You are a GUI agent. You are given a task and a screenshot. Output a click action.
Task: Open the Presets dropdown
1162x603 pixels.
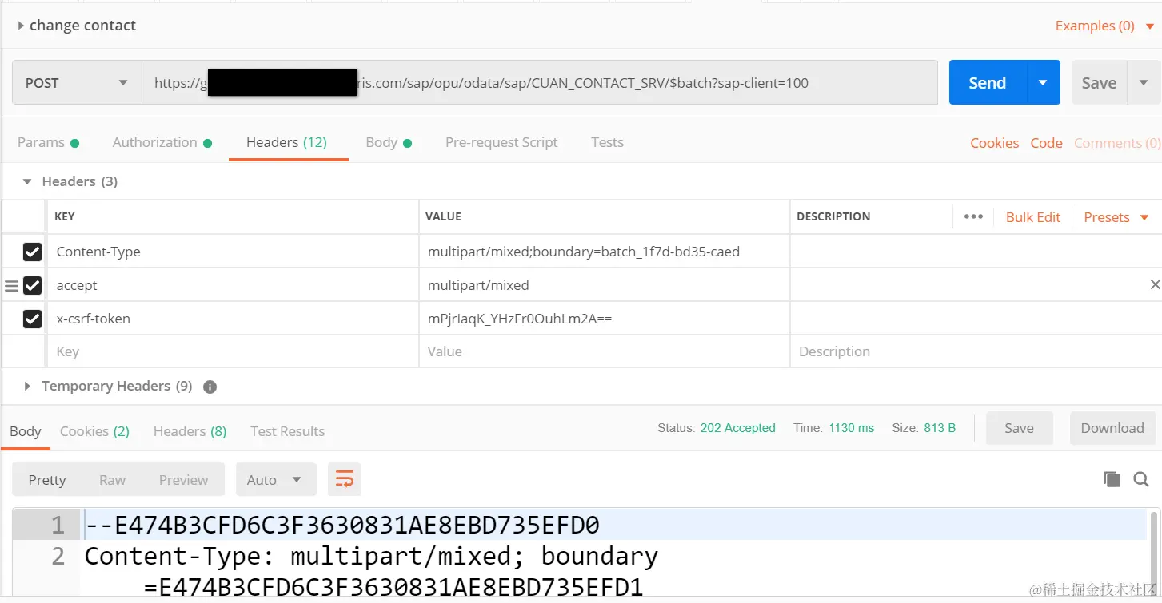coord(1116,217)
